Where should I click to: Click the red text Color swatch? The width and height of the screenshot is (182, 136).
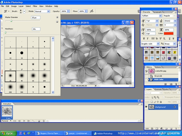point(168,33)
